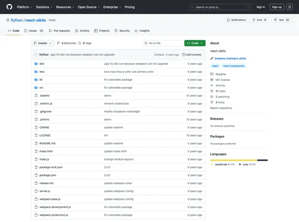Open the 428 Commits history link
Viewport: 299px width, 222px height.
click(192, 55)
